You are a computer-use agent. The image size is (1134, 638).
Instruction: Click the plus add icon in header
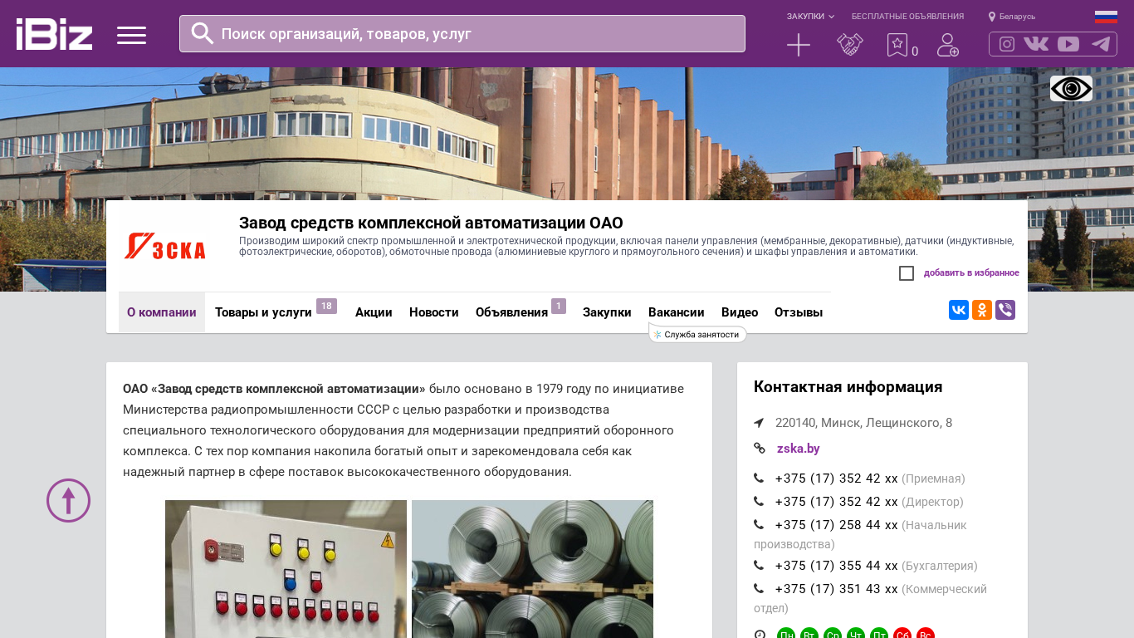[x=799, y=45]
